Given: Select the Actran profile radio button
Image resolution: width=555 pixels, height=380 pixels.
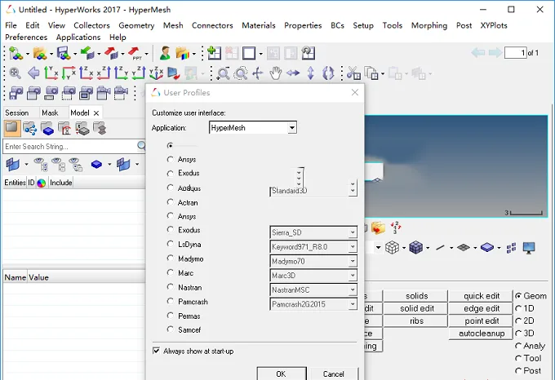Looking at the screenshot, I should click(x=171, y=202).
